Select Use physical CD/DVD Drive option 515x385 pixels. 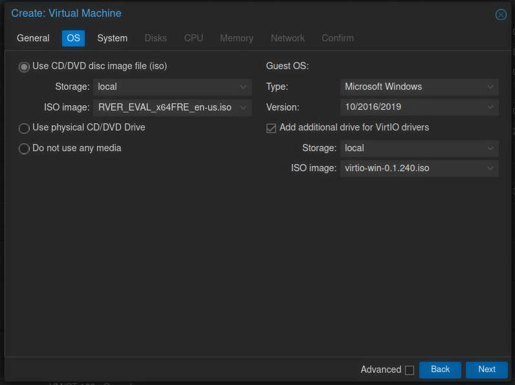(24, 128)
